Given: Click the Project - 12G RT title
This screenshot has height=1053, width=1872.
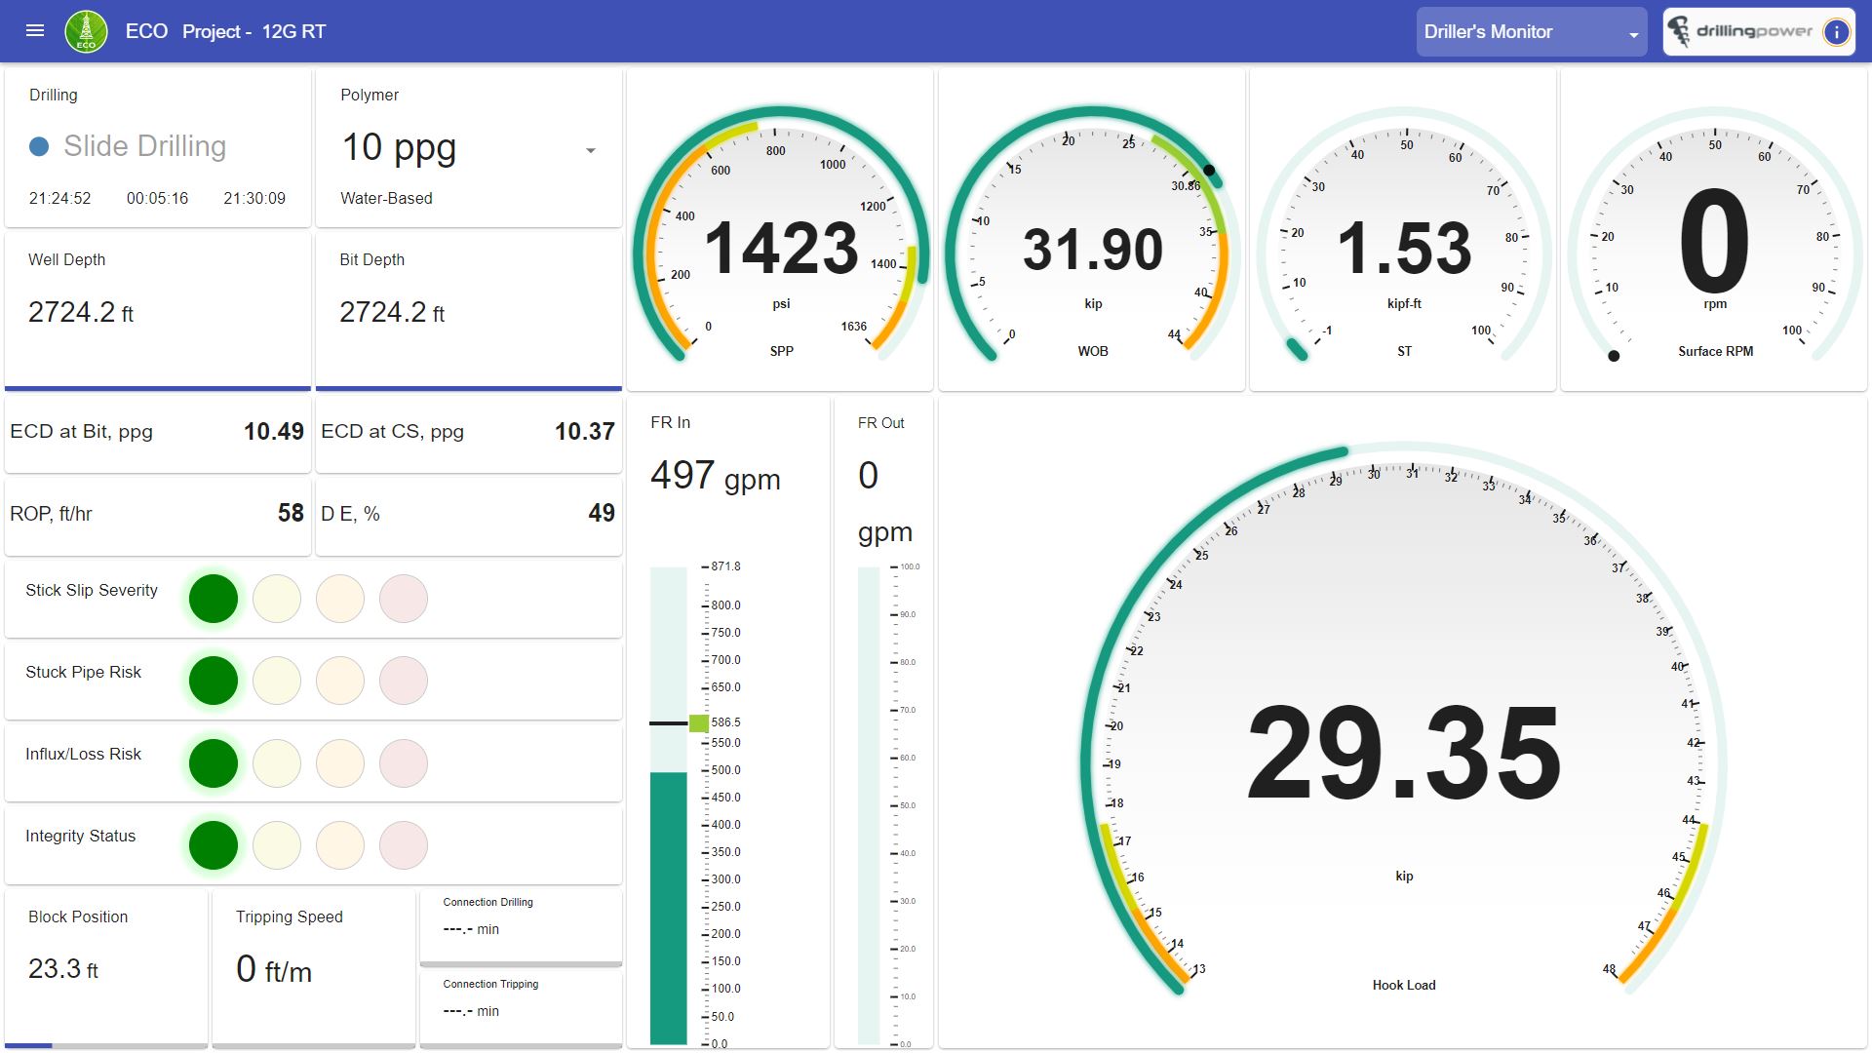Looking at the screenshot, I should click(x=253, y=31).
